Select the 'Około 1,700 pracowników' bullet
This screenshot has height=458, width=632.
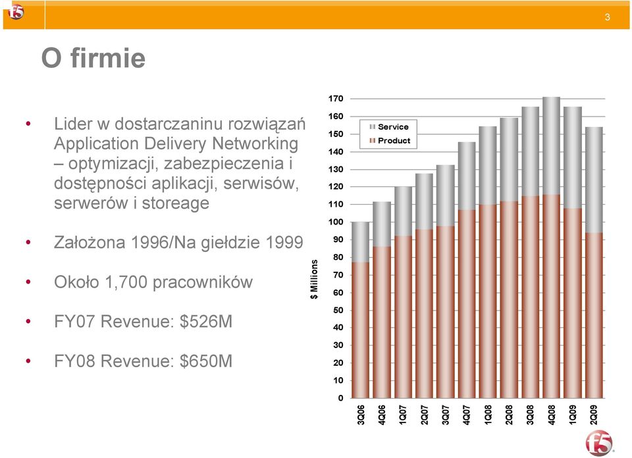click(153, 282)
